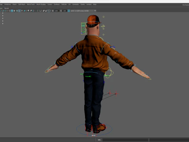Open the Cache menu
Screen dimensions: 189x142
[x=83, y=4]
